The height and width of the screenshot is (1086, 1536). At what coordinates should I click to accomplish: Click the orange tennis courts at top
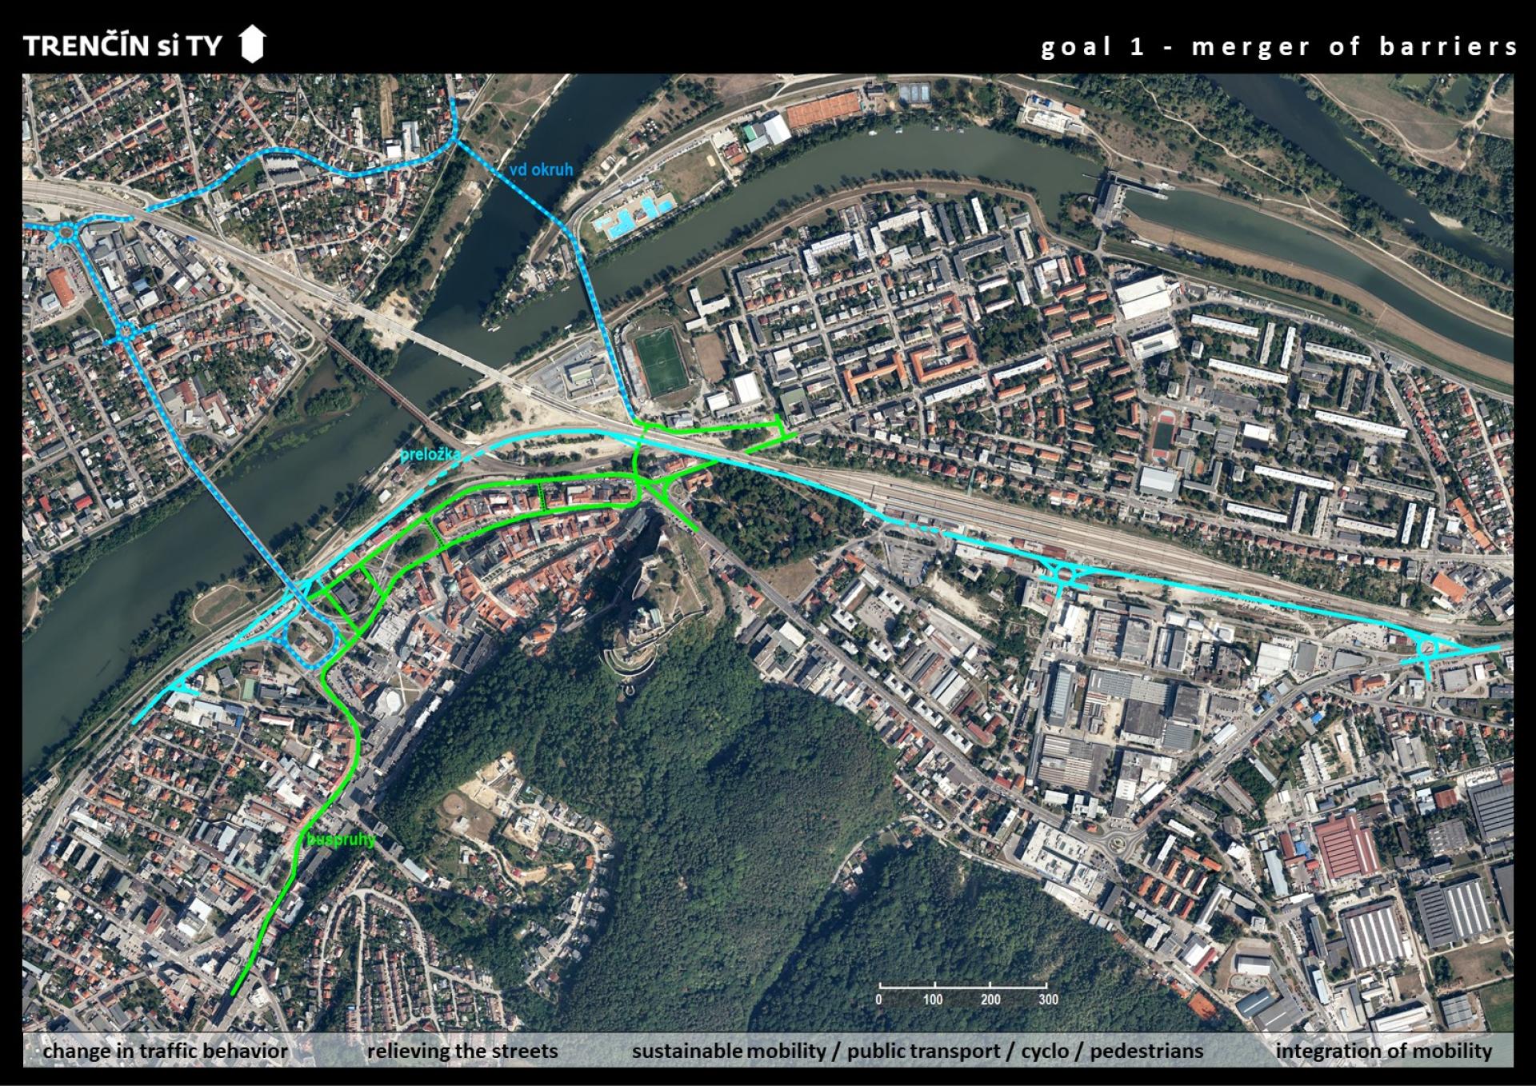[823, 112]
